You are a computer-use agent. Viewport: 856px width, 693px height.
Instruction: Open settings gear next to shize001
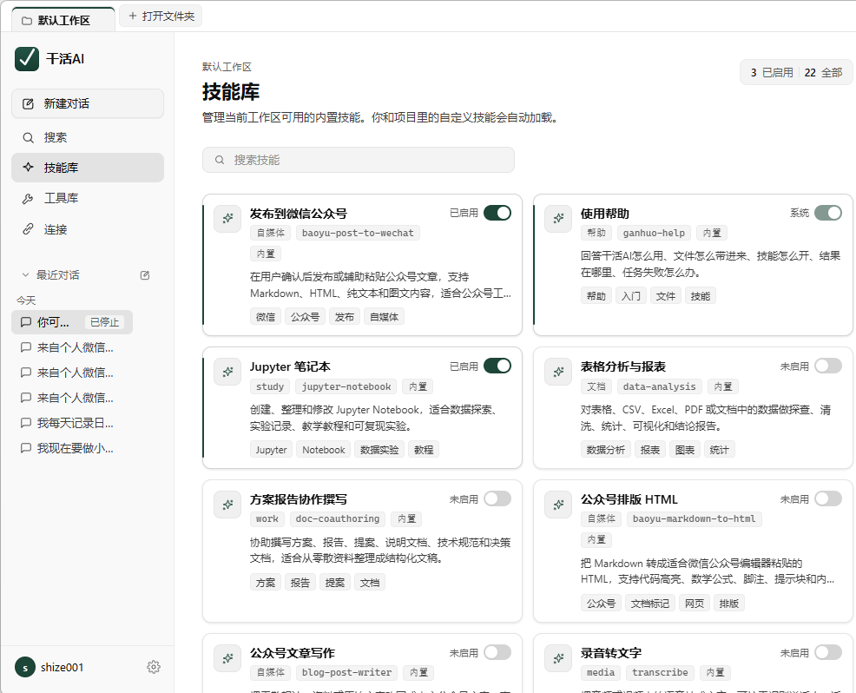point(154,667)
